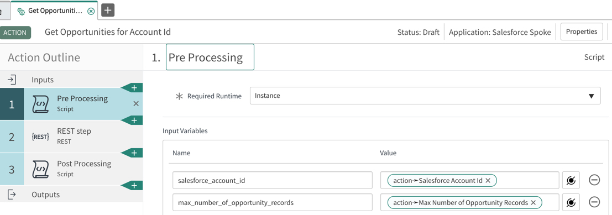Remove the action Salesforce Account Id pill

click(488, 180)
